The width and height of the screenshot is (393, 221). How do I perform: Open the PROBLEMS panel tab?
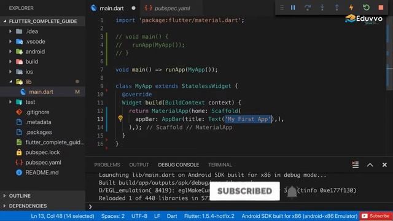click(x=107, y=165)
